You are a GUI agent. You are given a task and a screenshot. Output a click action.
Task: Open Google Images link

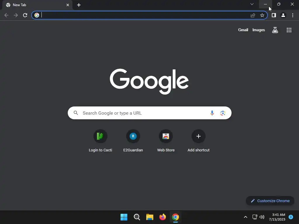(259, 30)
